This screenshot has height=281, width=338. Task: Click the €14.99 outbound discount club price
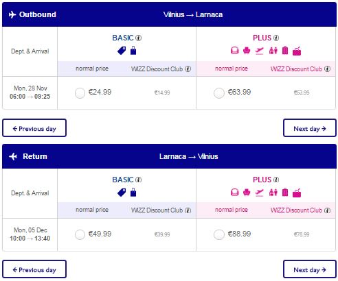(x=162, y=93)
